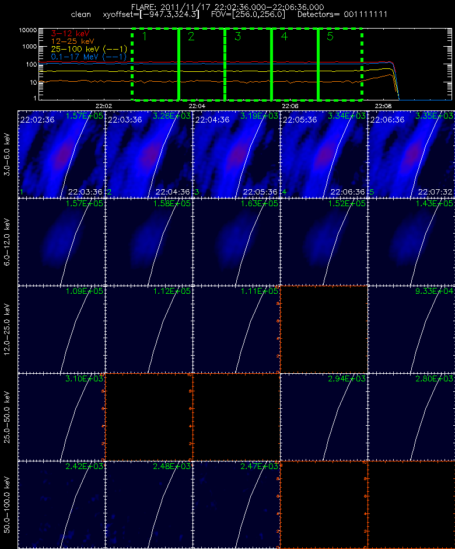
Task: Click the 22:02 time axis label
Action: (103, 106)
